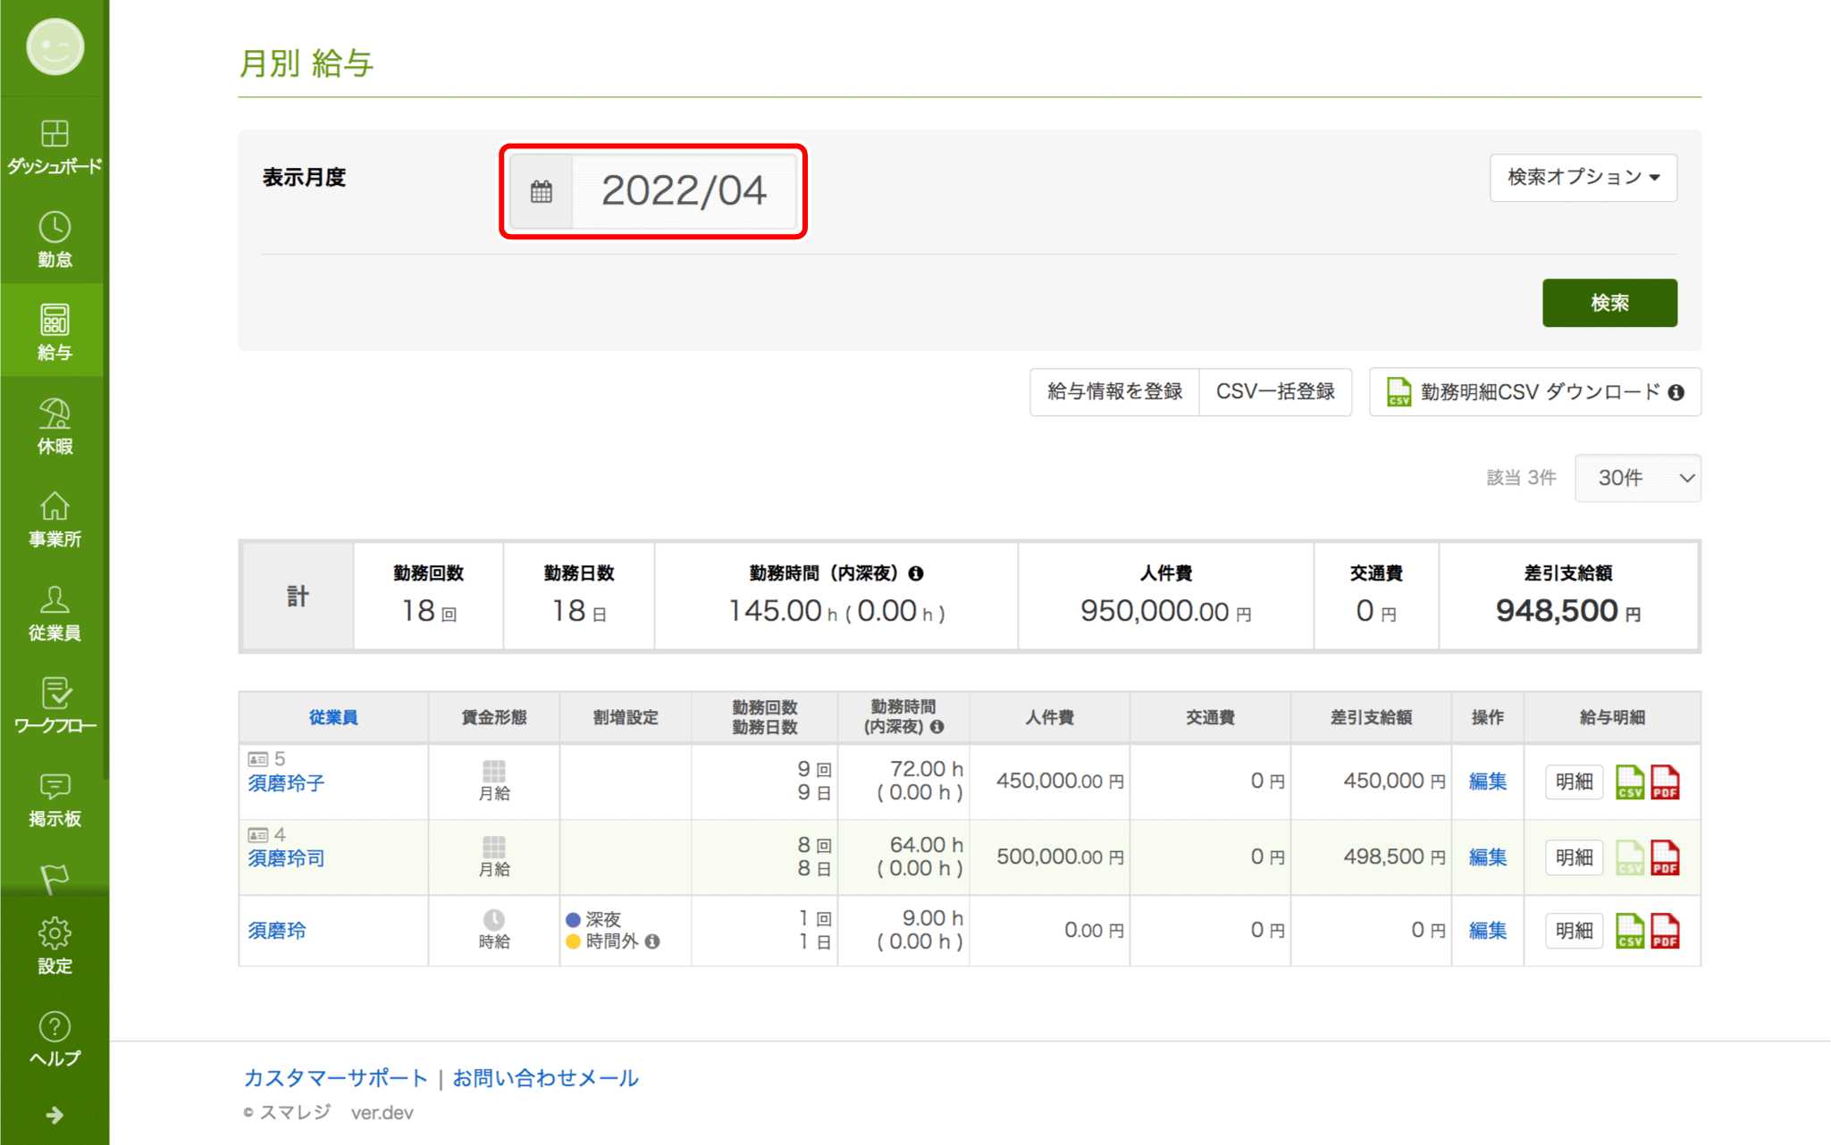The height and width of the screenshot is (1145, 1831).
Task: Open the 従業員 sidebar item
Action: pos(55,613)
